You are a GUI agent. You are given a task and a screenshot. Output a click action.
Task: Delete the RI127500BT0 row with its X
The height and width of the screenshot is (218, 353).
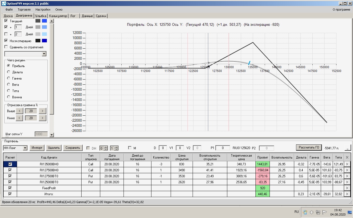347,176
